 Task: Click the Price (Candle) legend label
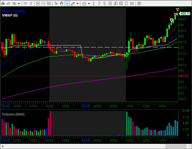[x=14, y=11]
